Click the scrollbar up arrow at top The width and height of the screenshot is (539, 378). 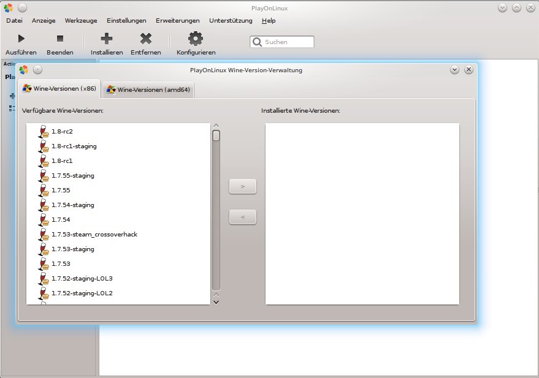click(216, 126)
